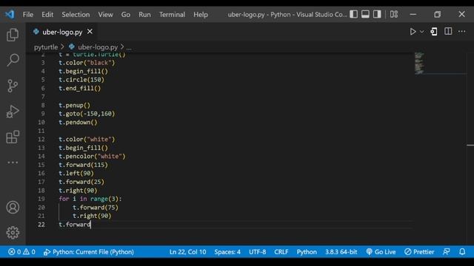The width and height of the screenshot is (474, 266).
Task: Split the editor right
Action: point(448,31)
